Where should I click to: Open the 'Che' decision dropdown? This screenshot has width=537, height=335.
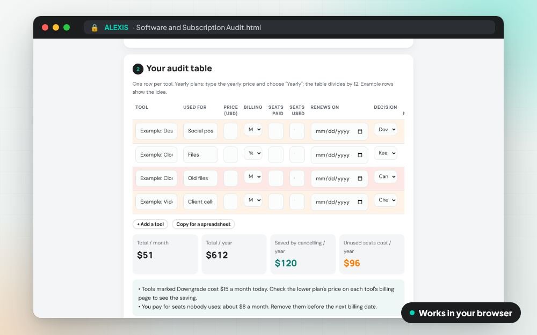[386, 200]
